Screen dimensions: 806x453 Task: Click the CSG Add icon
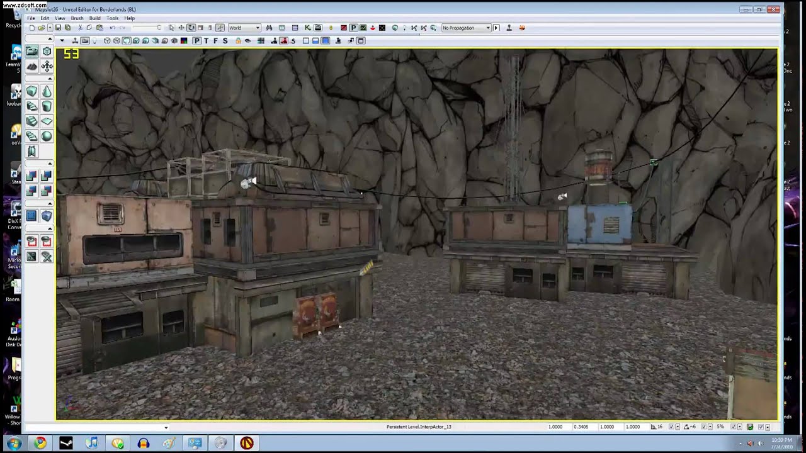(31, 176)
